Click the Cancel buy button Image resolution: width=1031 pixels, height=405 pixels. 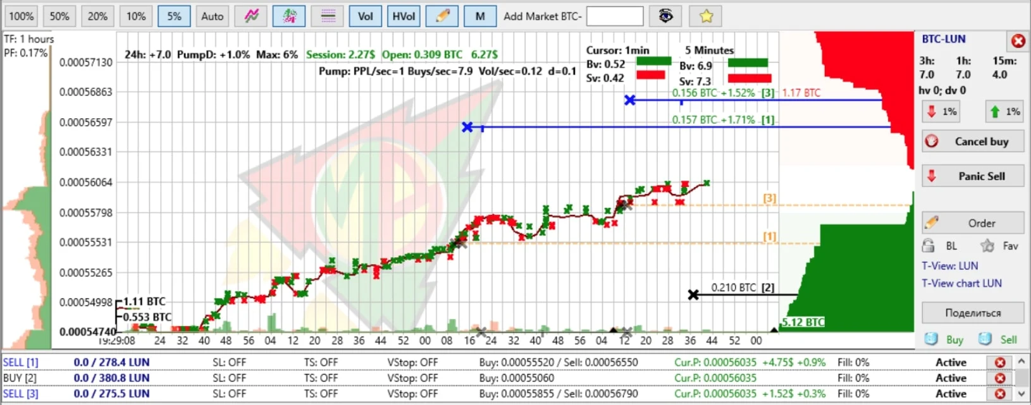[973, 142]
